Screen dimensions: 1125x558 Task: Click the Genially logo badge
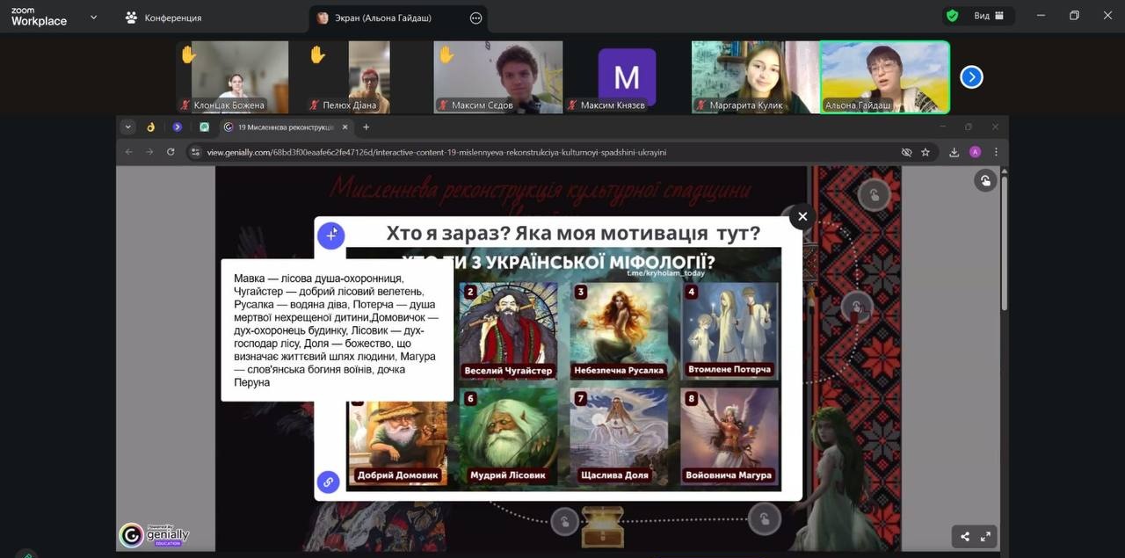click(155, 535)
